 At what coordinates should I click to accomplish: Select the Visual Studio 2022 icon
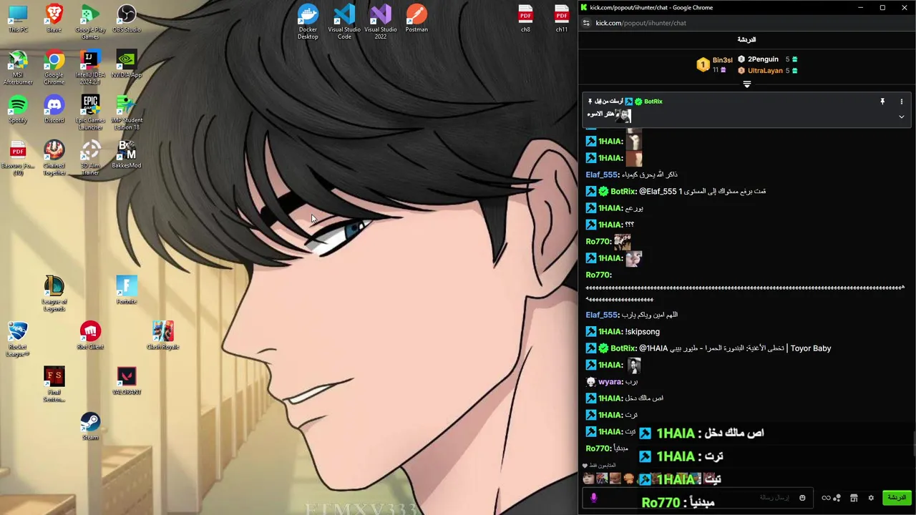(381, 22)
